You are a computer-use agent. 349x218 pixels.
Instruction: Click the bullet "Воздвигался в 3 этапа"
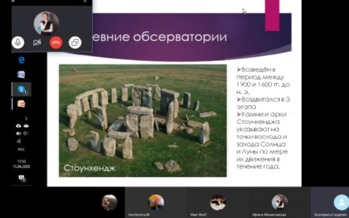(263, 103)
